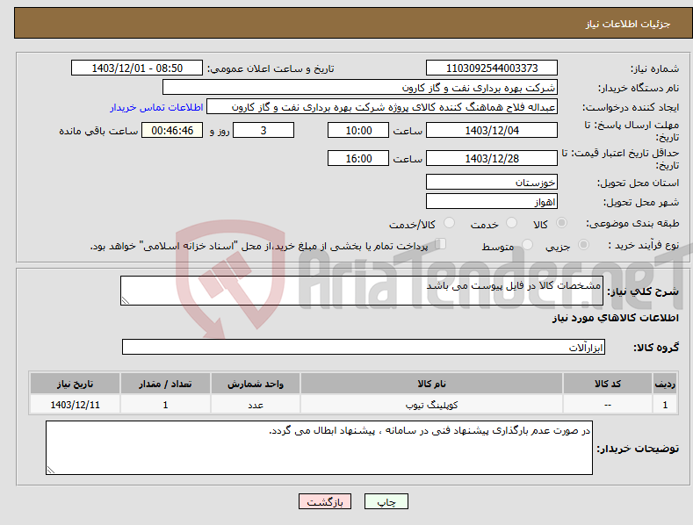The height and width of the screenshot is (525, 693).
Task: Click the price validity date 1403/12/28
Action: pyautogui.click(x=492, y=158)
